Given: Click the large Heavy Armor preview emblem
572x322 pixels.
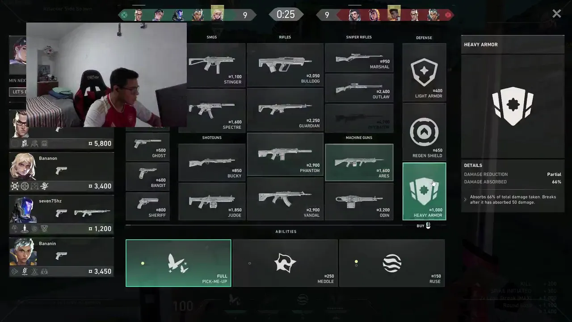Looking at the screenshot, I should [513, 106].
